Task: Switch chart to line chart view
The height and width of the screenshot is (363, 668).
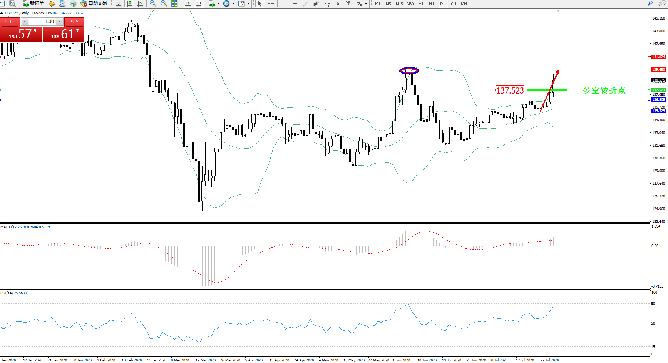Action: 140,3
